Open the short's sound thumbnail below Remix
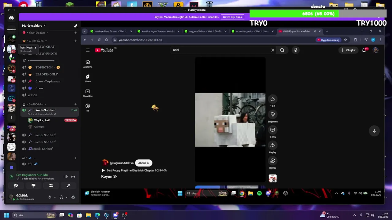This screenshot has height=220, width=392. point(273,178)
